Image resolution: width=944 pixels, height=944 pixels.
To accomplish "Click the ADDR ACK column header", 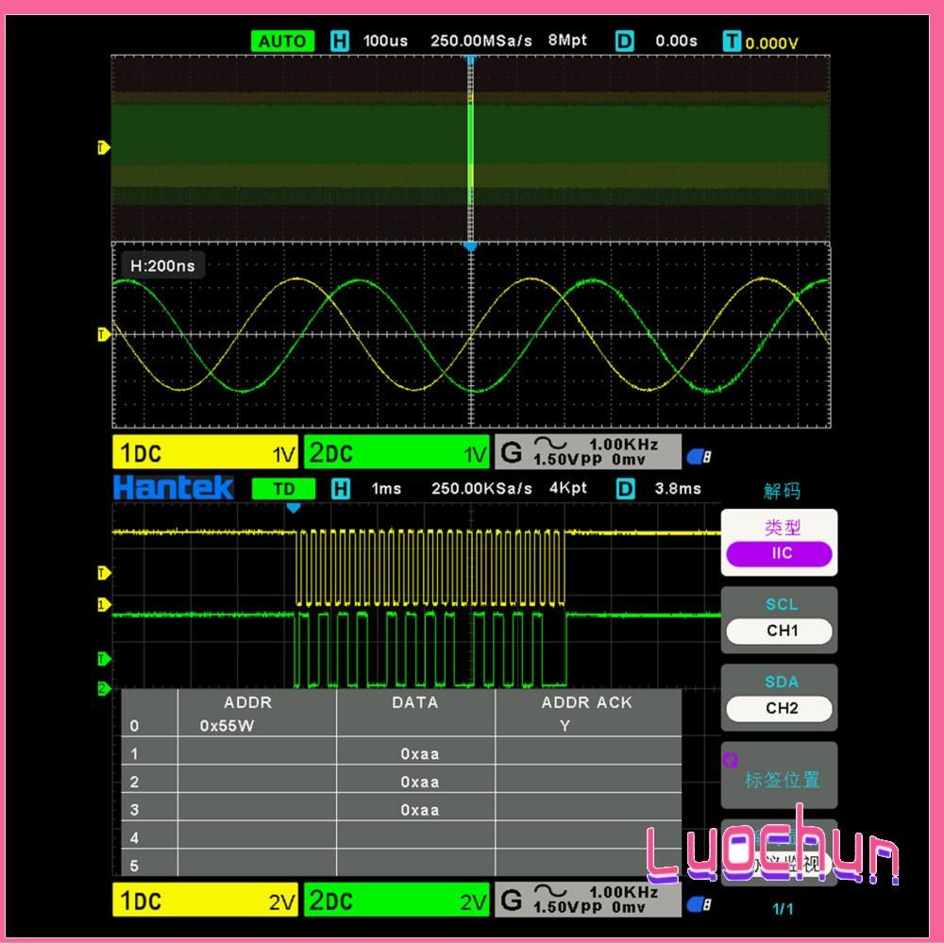I will [x=587, y=702].
